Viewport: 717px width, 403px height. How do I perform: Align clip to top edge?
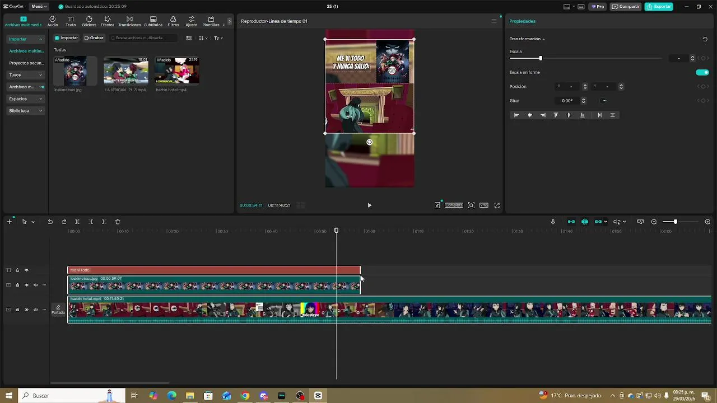pyautogui.click(x=556, y=115)
